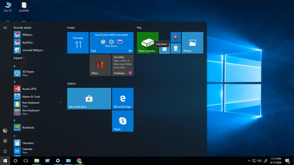Open BlueStacks from app list
The width and height of the screenshot is (294, 165).
pos(38,127)
